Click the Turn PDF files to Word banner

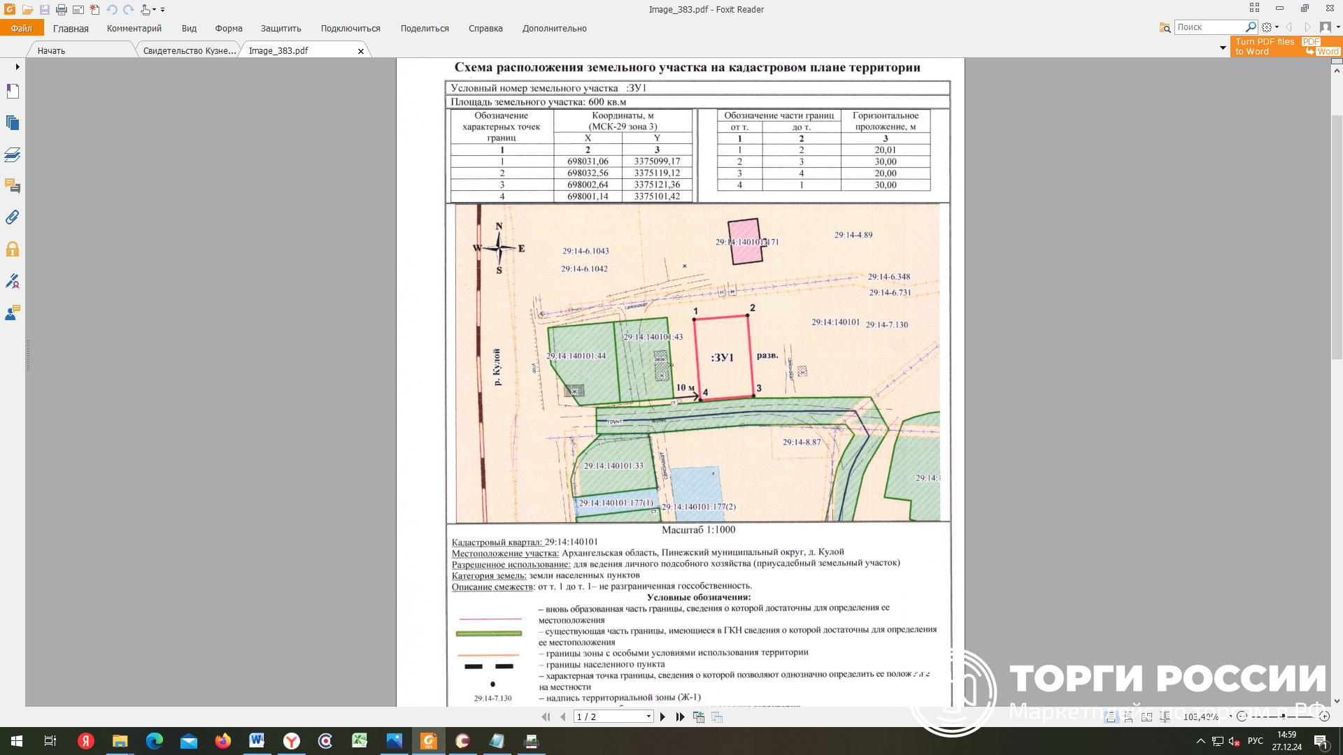pyautogui.click(x=1286, y=47)
